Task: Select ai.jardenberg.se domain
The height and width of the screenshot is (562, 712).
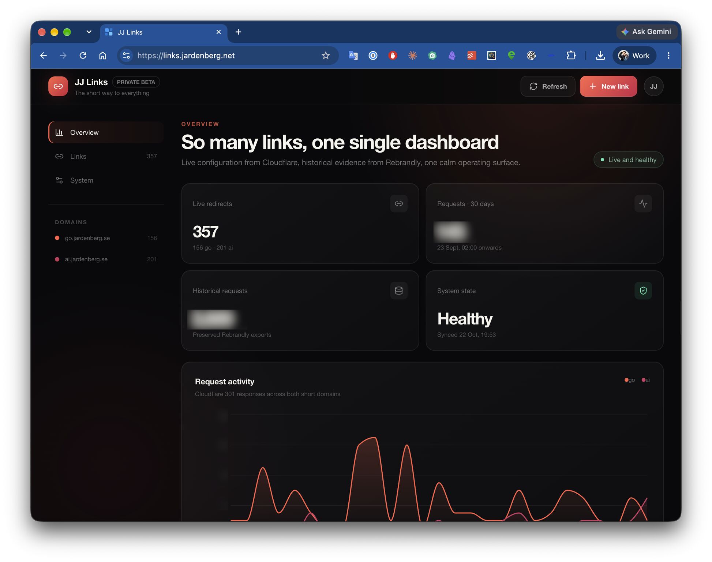Action: click(106, 259)
